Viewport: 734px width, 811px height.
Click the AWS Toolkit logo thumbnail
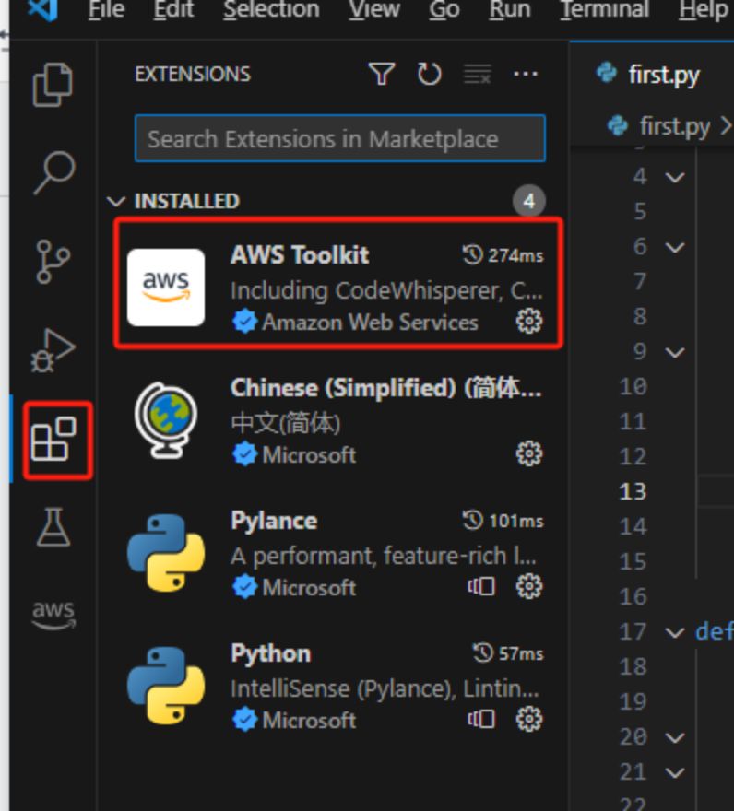[x=166, y=288]
